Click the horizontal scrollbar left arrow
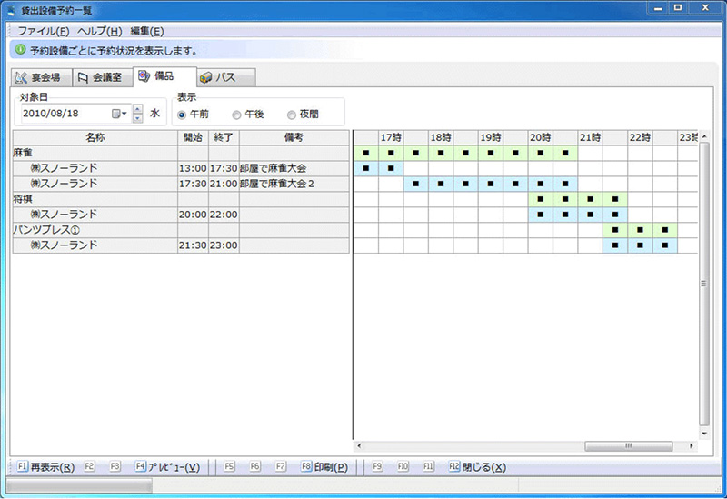 (359, 446)
